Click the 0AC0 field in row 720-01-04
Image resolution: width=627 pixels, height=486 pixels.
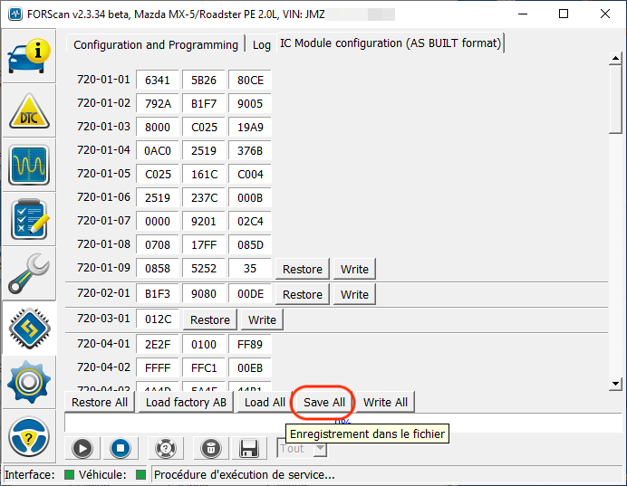158,151
